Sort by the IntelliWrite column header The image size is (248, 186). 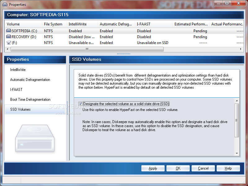click(x=82, y=24)
